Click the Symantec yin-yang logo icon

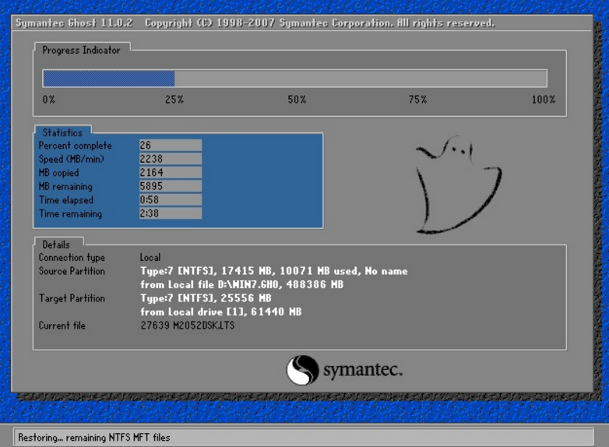[302, 370]
